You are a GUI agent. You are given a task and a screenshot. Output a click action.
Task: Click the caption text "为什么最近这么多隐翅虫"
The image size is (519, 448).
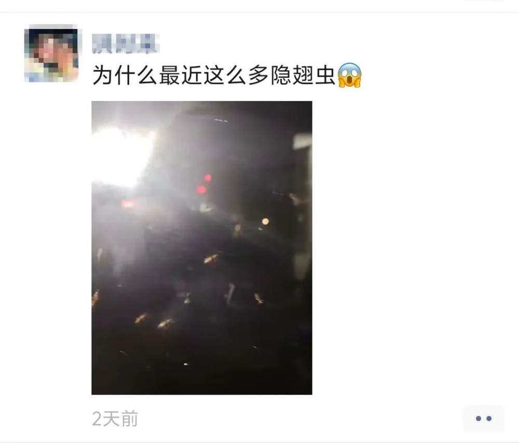coord(214,75)
